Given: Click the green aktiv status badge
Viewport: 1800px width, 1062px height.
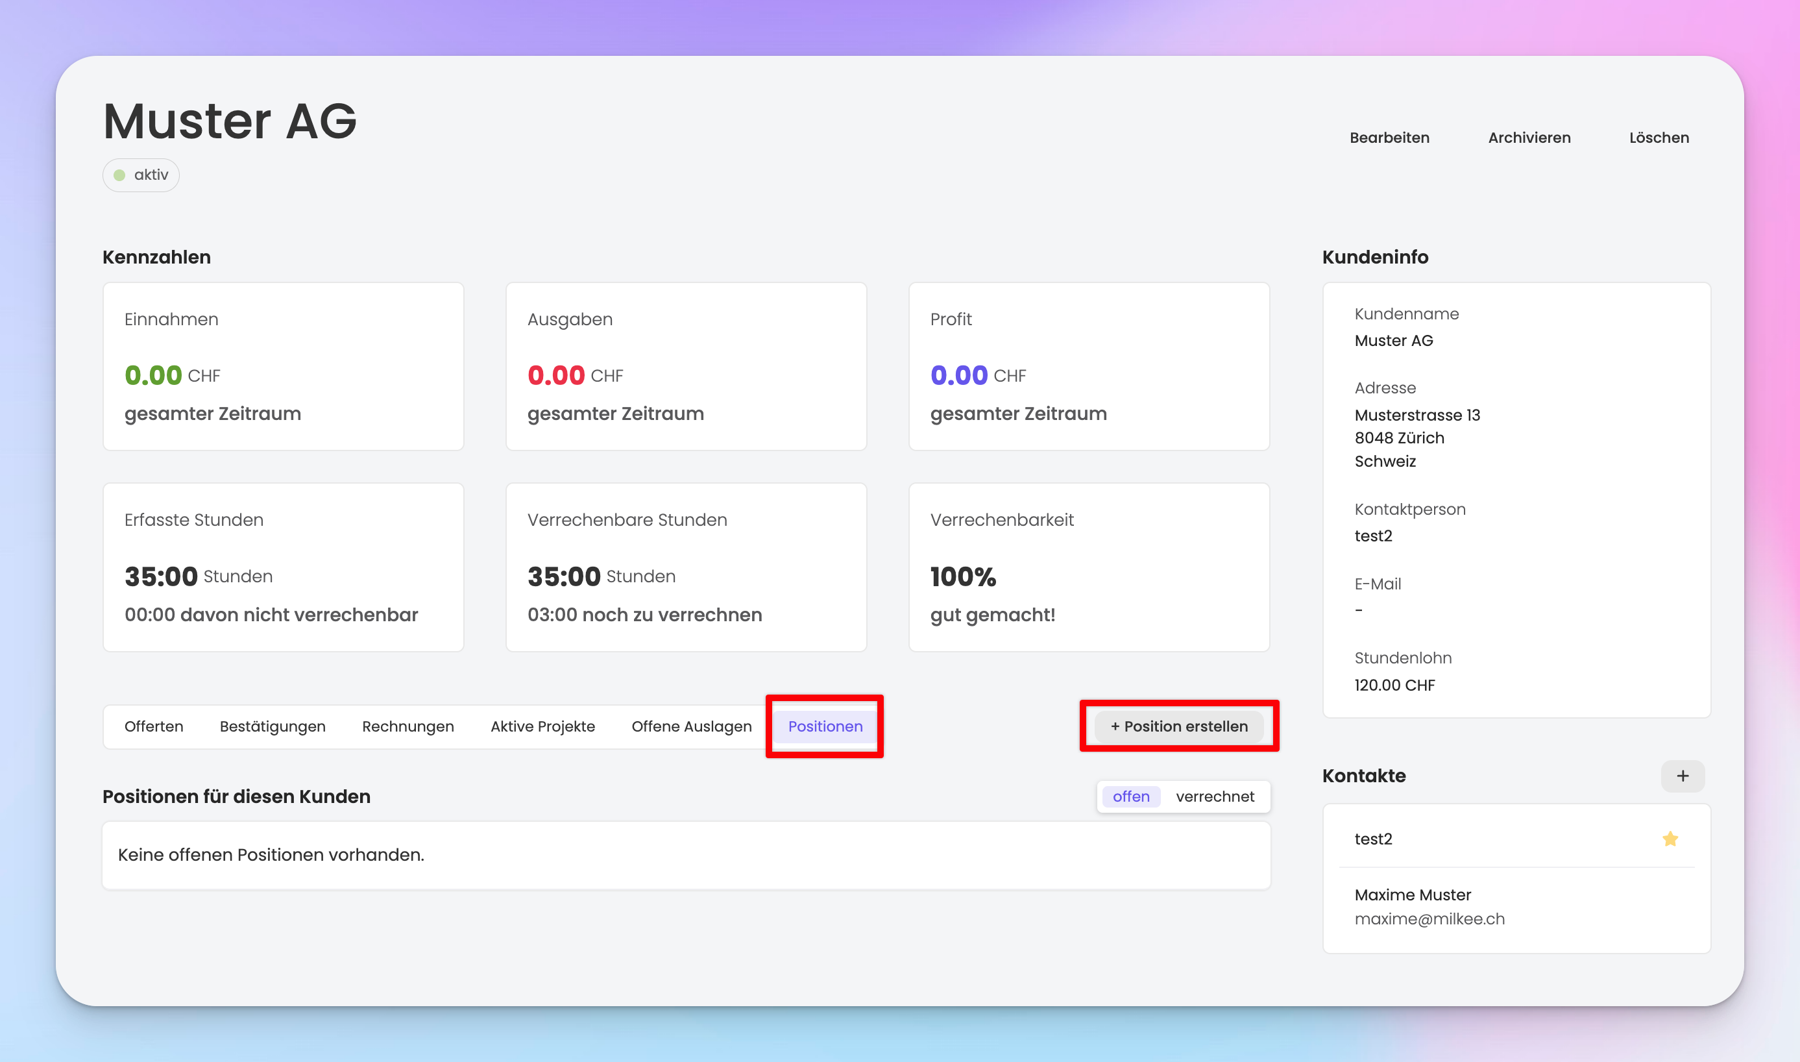Looking at the screenshot, I should click(x=141, y=175).
